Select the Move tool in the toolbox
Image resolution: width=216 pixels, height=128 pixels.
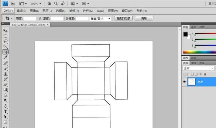[6, 30]
